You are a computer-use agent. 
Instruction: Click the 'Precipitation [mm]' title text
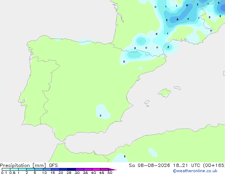coord(23,165)
